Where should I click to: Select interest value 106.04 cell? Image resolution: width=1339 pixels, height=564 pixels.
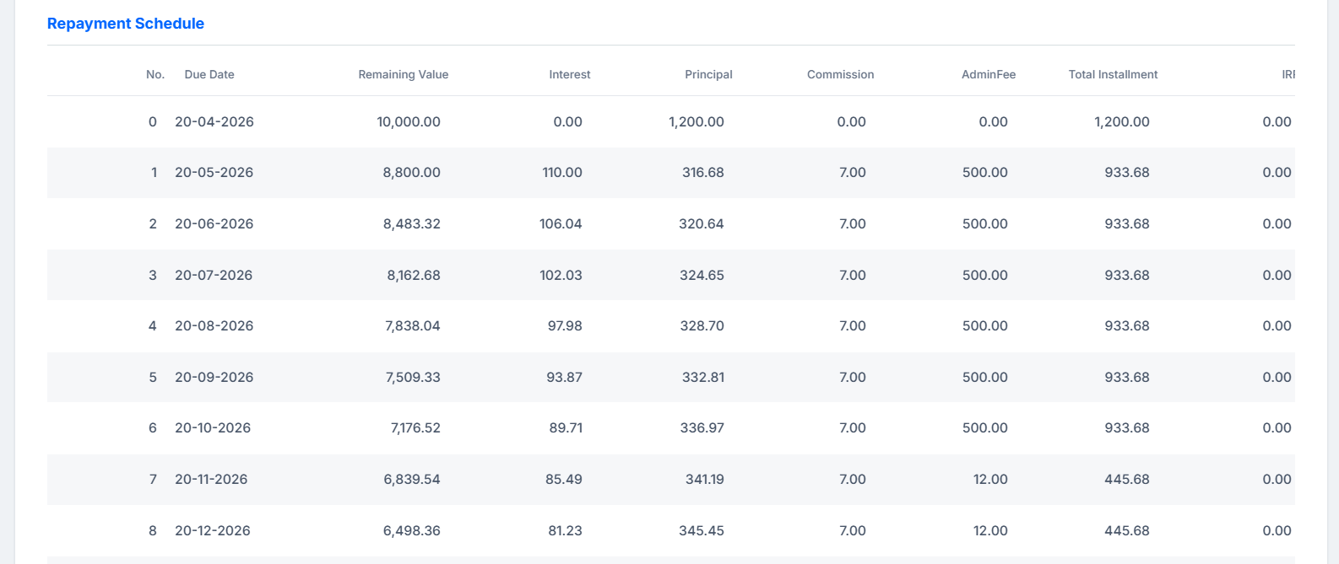(x=561, y=223)
